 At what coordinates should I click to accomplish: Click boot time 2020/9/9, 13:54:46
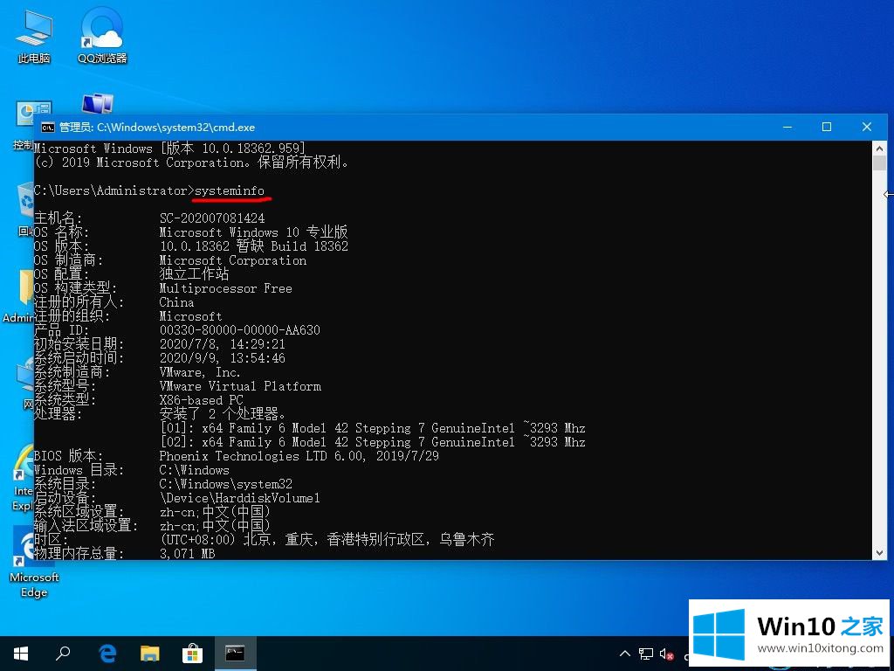[223, 358]
